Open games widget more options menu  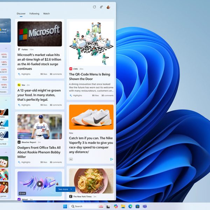tap(6, 152)
